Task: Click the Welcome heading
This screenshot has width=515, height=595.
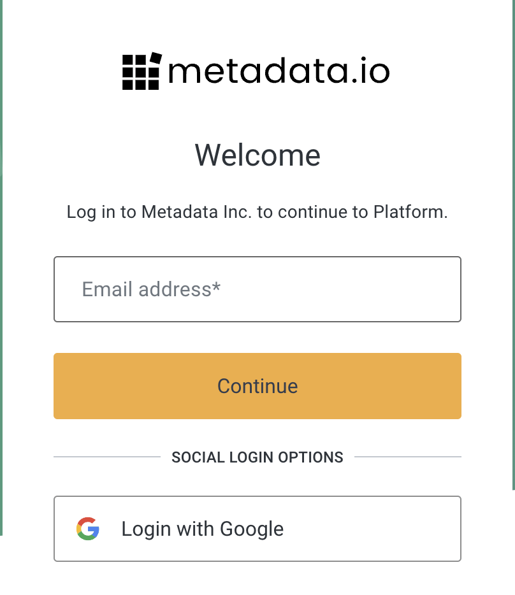Action: click(x=257, y=155)
